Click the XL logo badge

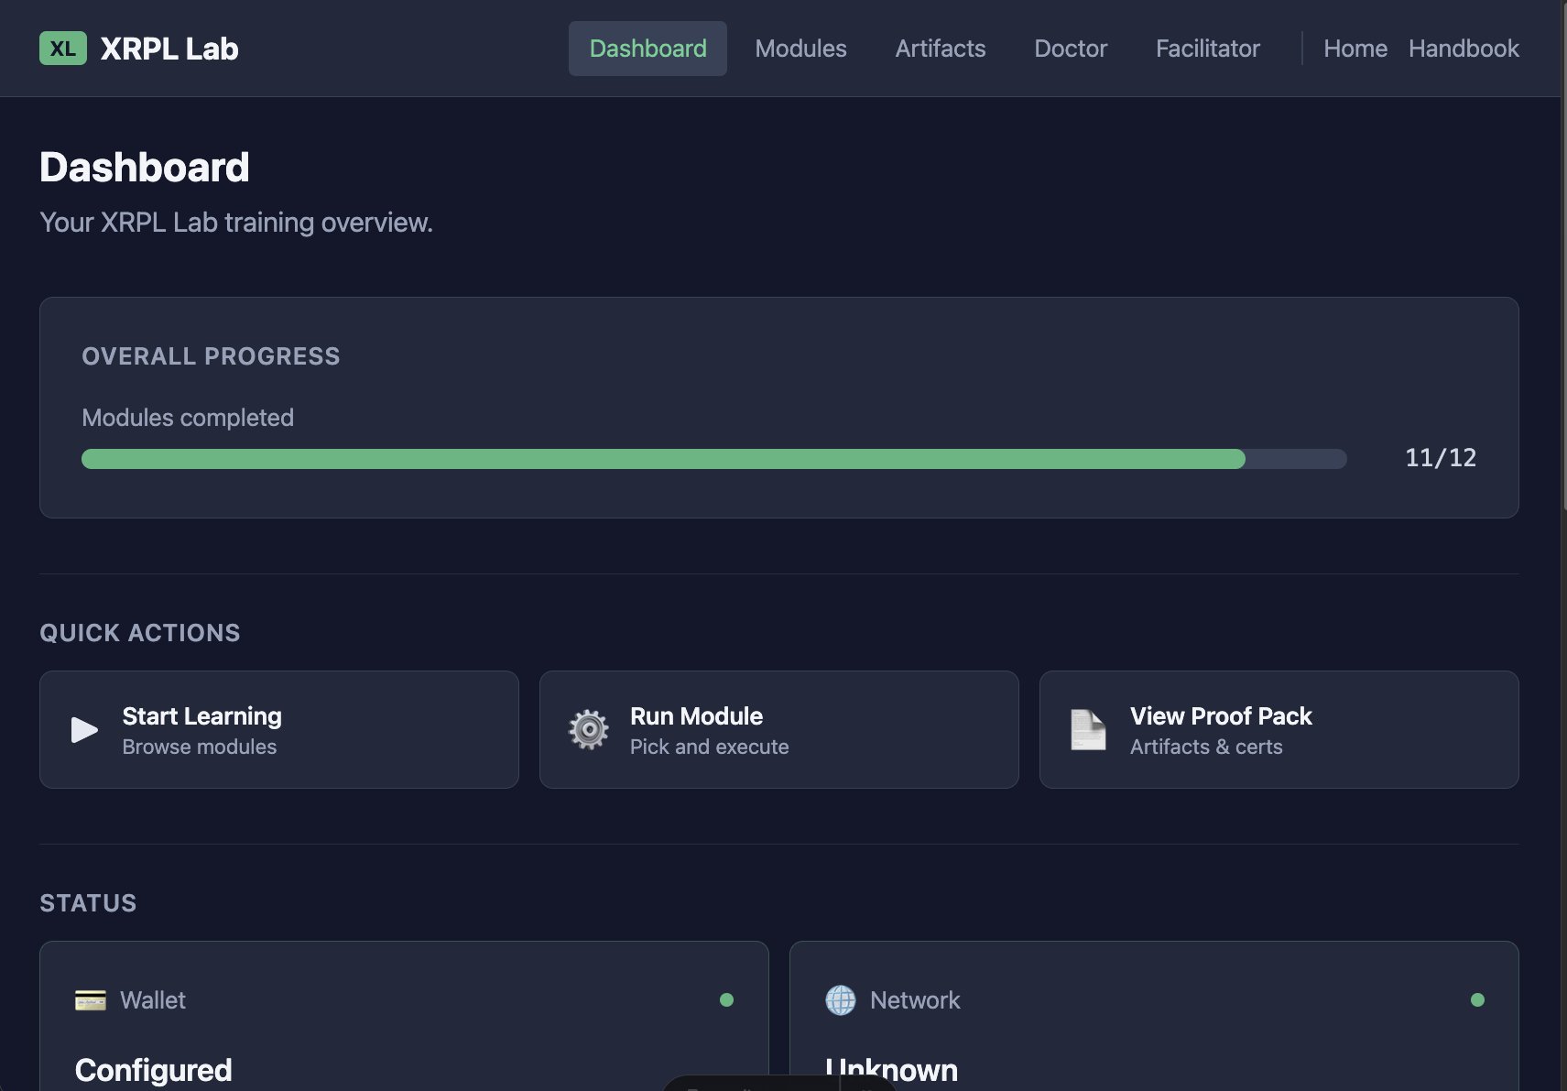pos(63,49)
